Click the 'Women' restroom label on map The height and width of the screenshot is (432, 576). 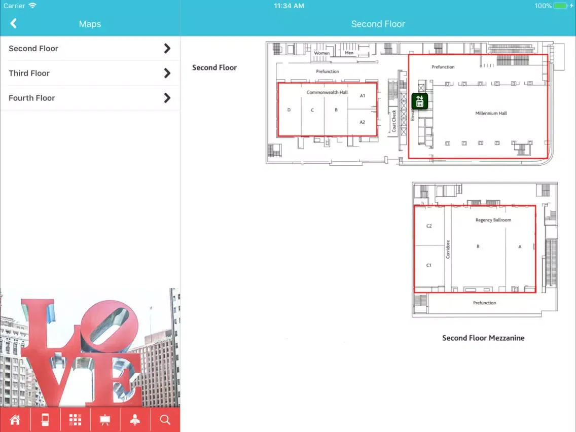322,53
